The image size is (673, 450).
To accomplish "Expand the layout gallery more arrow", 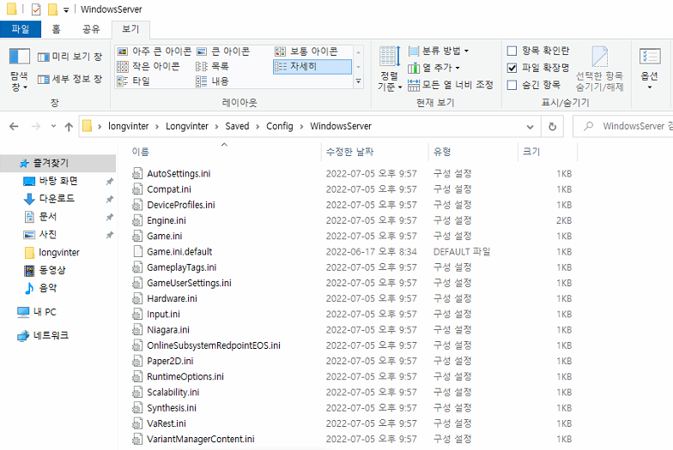I will (x=359, y=81).
